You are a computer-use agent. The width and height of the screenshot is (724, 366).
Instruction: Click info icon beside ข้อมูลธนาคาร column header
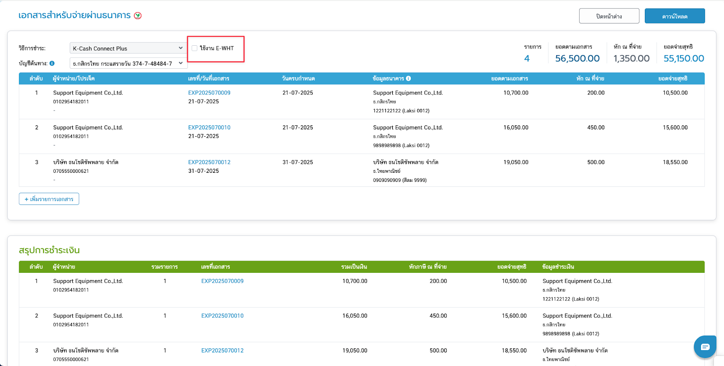click(x=408, y=78)
